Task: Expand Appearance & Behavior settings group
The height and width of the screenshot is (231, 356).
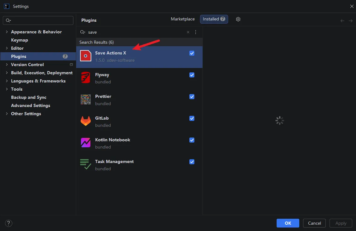Action: click(x=7, y=32)
